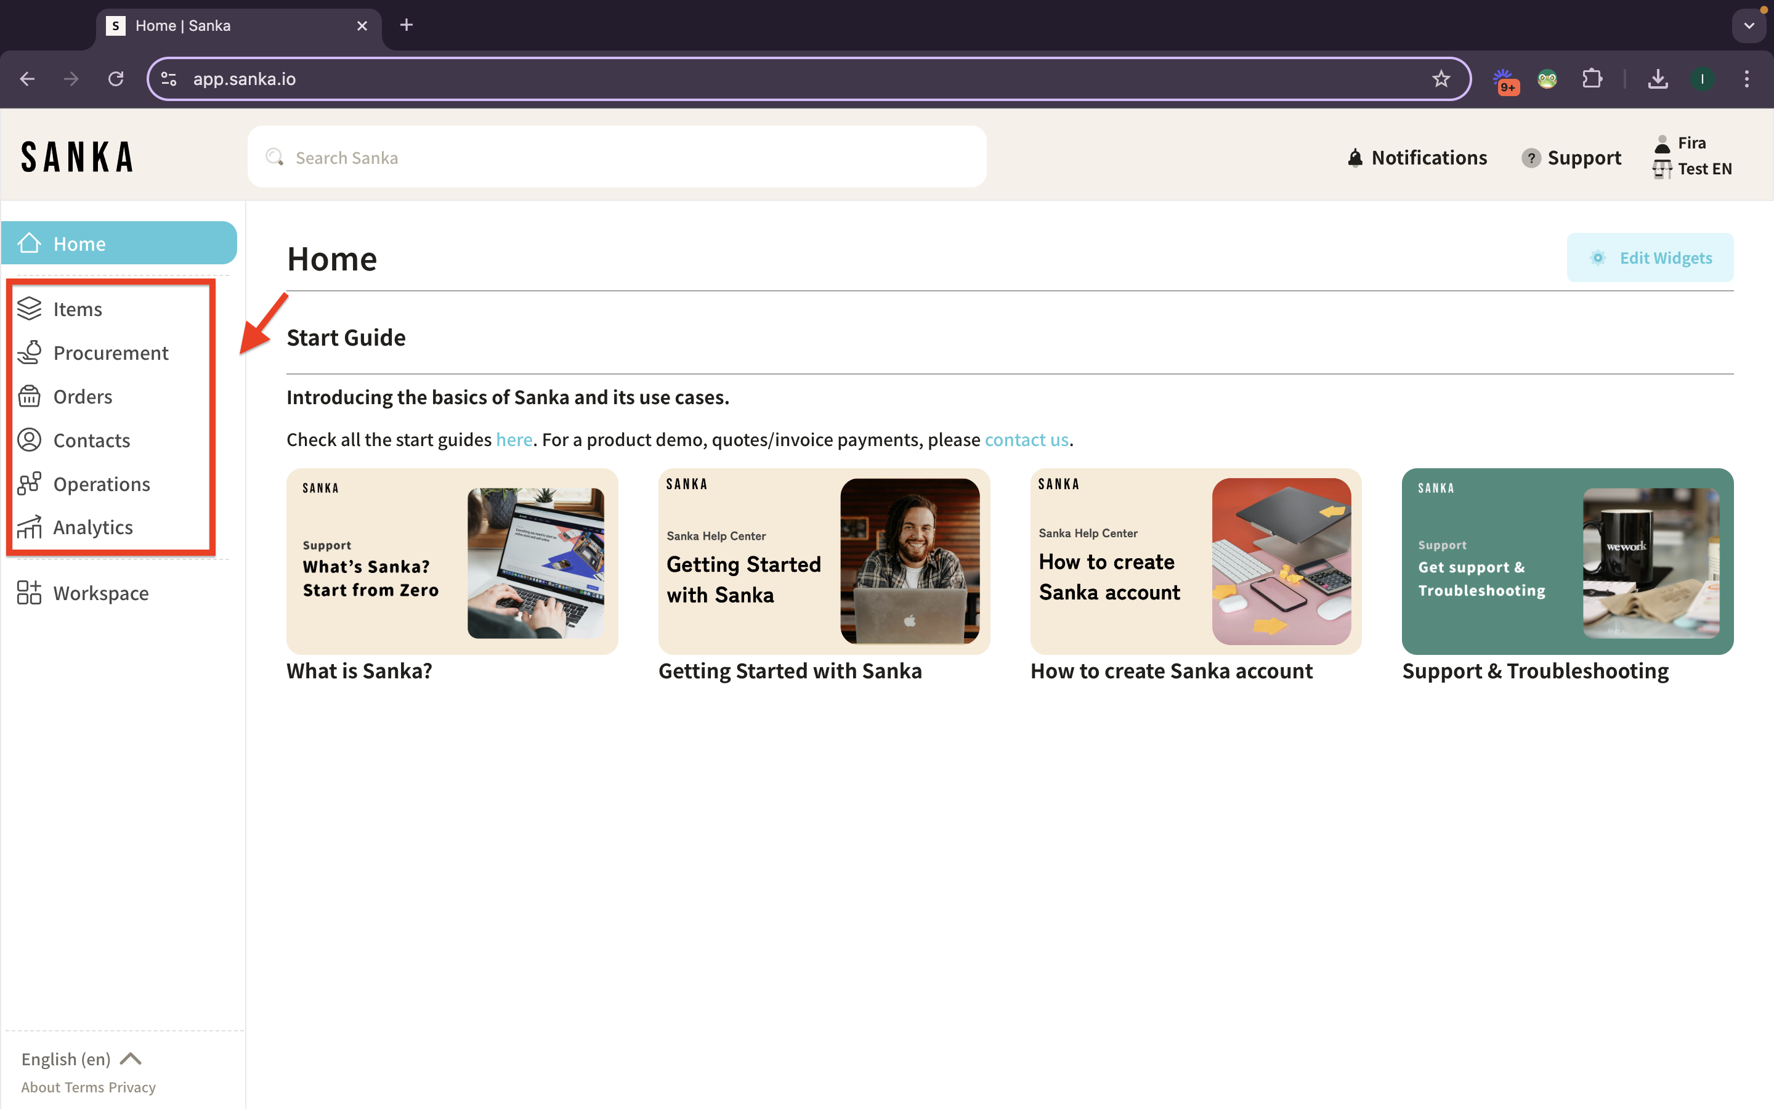
Task: Click the Notifications bell icon
Action: [1355, 158]
